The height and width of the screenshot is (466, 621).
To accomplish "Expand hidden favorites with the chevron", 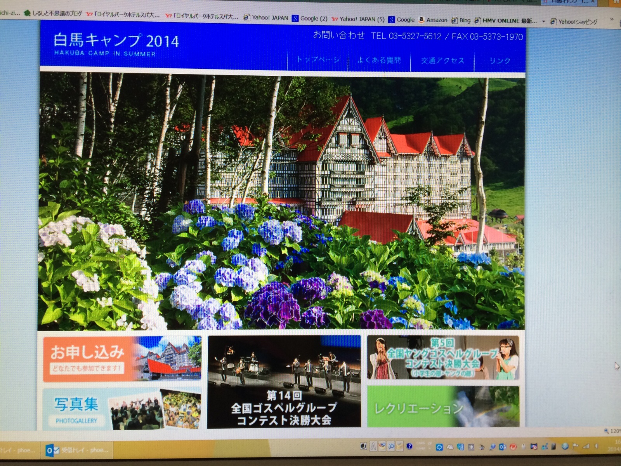I will [612, 19].
